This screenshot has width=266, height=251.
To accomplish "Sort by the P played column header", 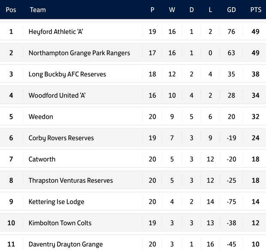I will click(152, 10).
